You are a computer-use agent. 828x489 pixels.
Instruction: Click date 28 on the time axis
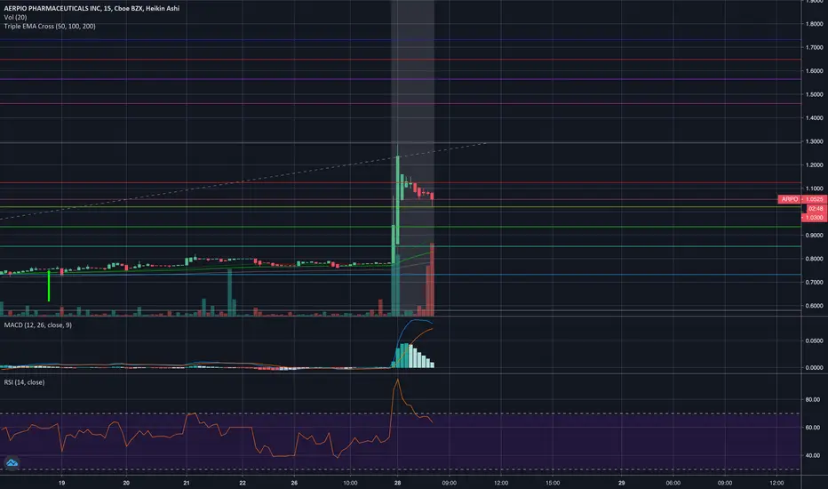397,483
